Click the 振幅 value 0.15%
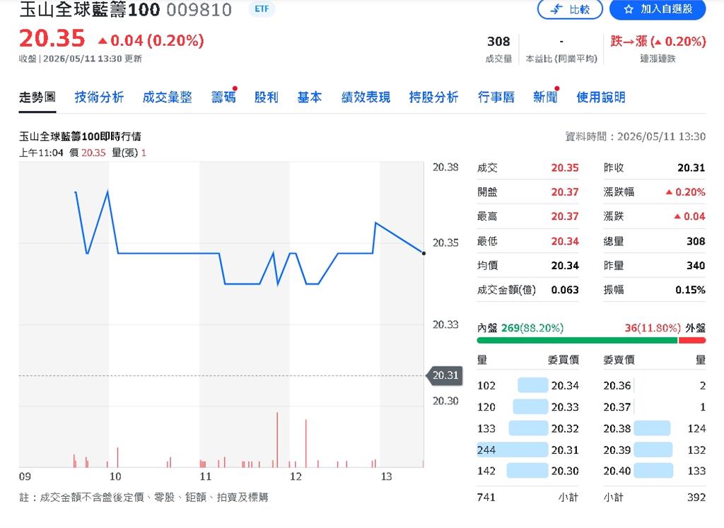 (x=690, y=290)
